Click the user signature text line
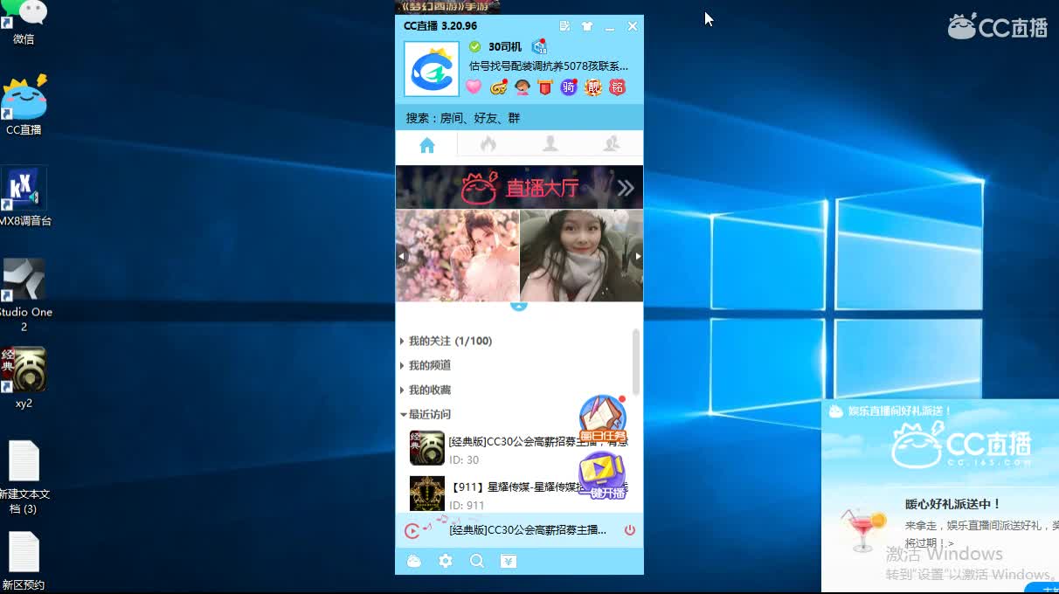Viewport: 1059px width, 594px height. pos(549,66)
